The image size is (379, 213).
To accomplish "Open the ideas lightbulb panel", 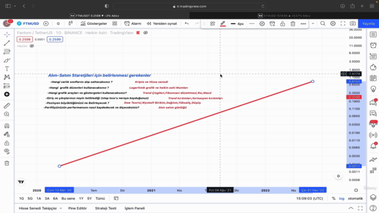I will (373, 89).
